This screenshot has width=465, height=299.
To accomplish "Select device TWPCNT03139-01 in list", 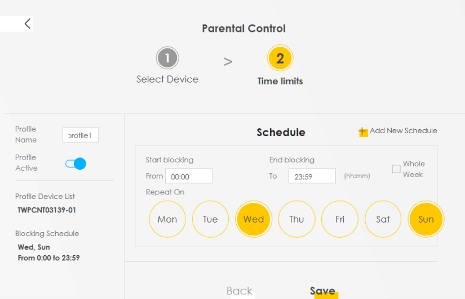I will tap(47, 210).
